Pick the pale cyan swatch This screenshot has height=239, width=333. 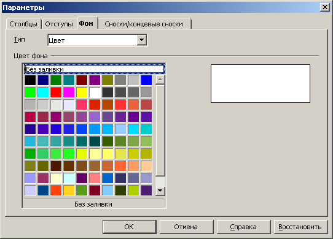pyautogui.click(x=69, y=178)
